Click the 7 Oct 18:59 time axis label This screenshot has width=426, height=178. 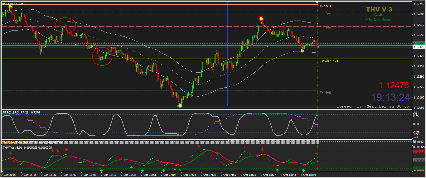point(308,175)
